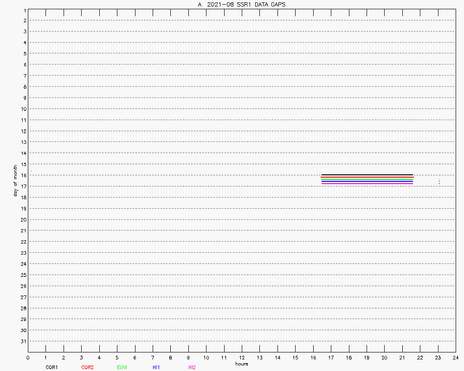Click the COR1 legend label
This screenshot has width=464, height=371.
pos(52,367)
